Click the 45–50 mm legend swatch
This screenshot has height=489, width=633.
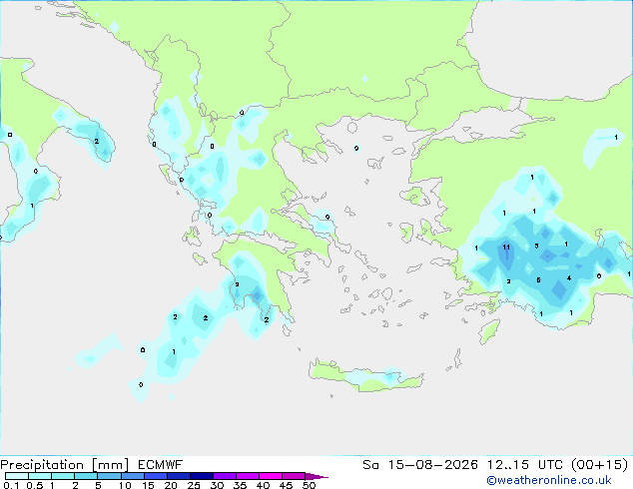pos(294,476)
